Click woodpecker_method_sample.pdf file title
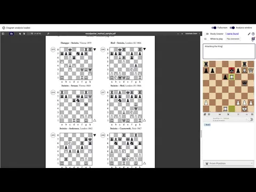This screenshot has width=256, height=192. pyautogui.click(x=100, y=34)
